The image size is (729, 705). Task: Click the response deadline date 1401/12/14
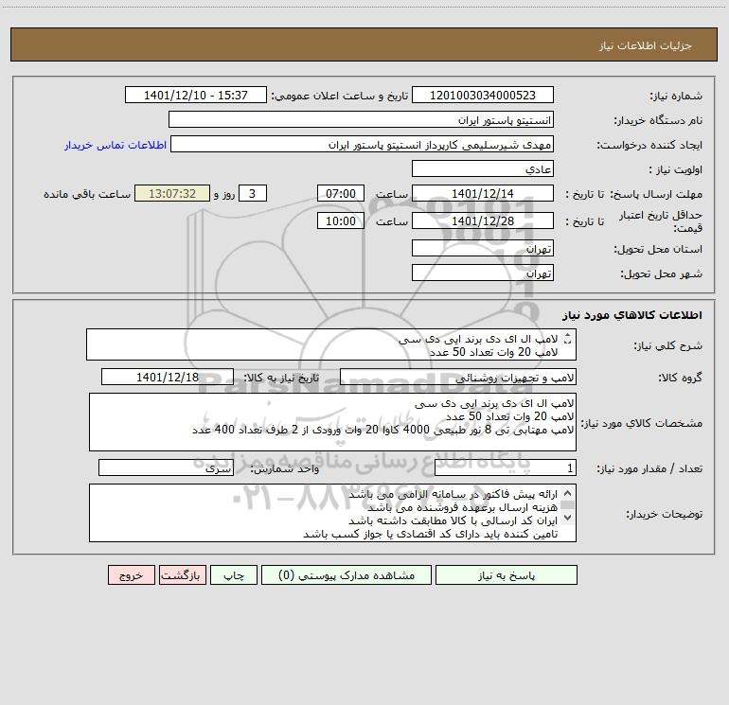[483, 193]
